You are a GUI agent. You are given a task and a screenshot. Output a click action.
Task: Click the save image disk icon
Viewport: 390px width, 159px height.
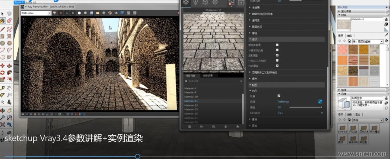[x=91, y=13]
